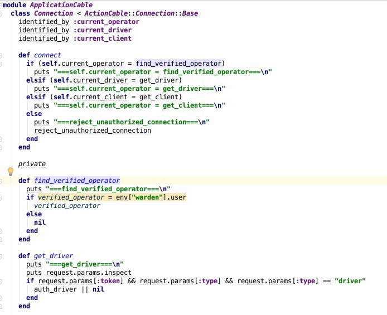Click the auth_driver identifier
This screenshot has height=315, width=387.
coord(56,289)
